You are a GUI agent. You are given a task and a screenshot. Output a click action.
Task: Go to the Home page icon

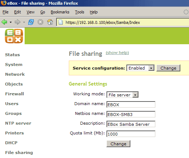point(50,22)
